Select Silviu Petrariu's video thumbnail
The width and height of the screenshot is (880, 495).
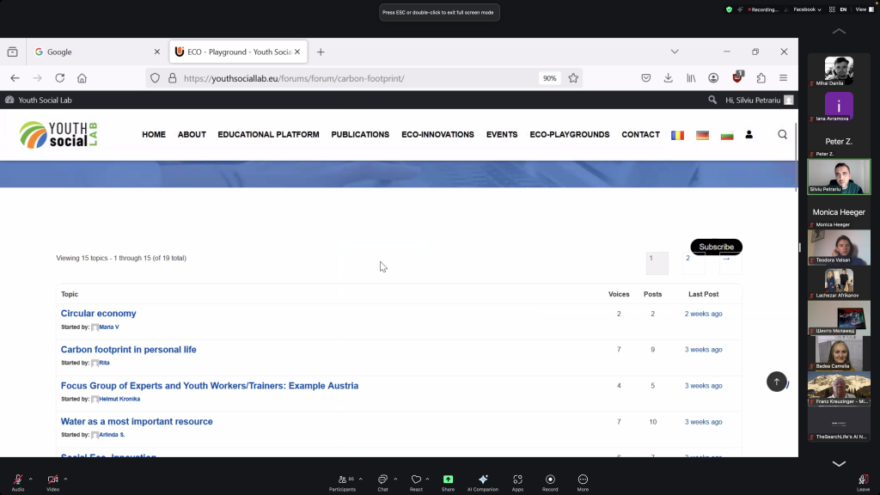click(x=839, y=177)
